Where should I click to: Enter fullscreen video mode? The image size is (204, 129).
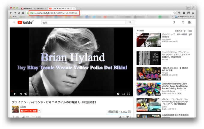point(129,94)
